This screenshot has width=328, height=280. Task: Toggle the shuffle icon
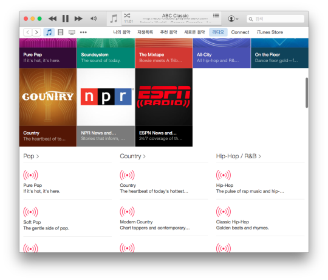click(x=127, y=15)
